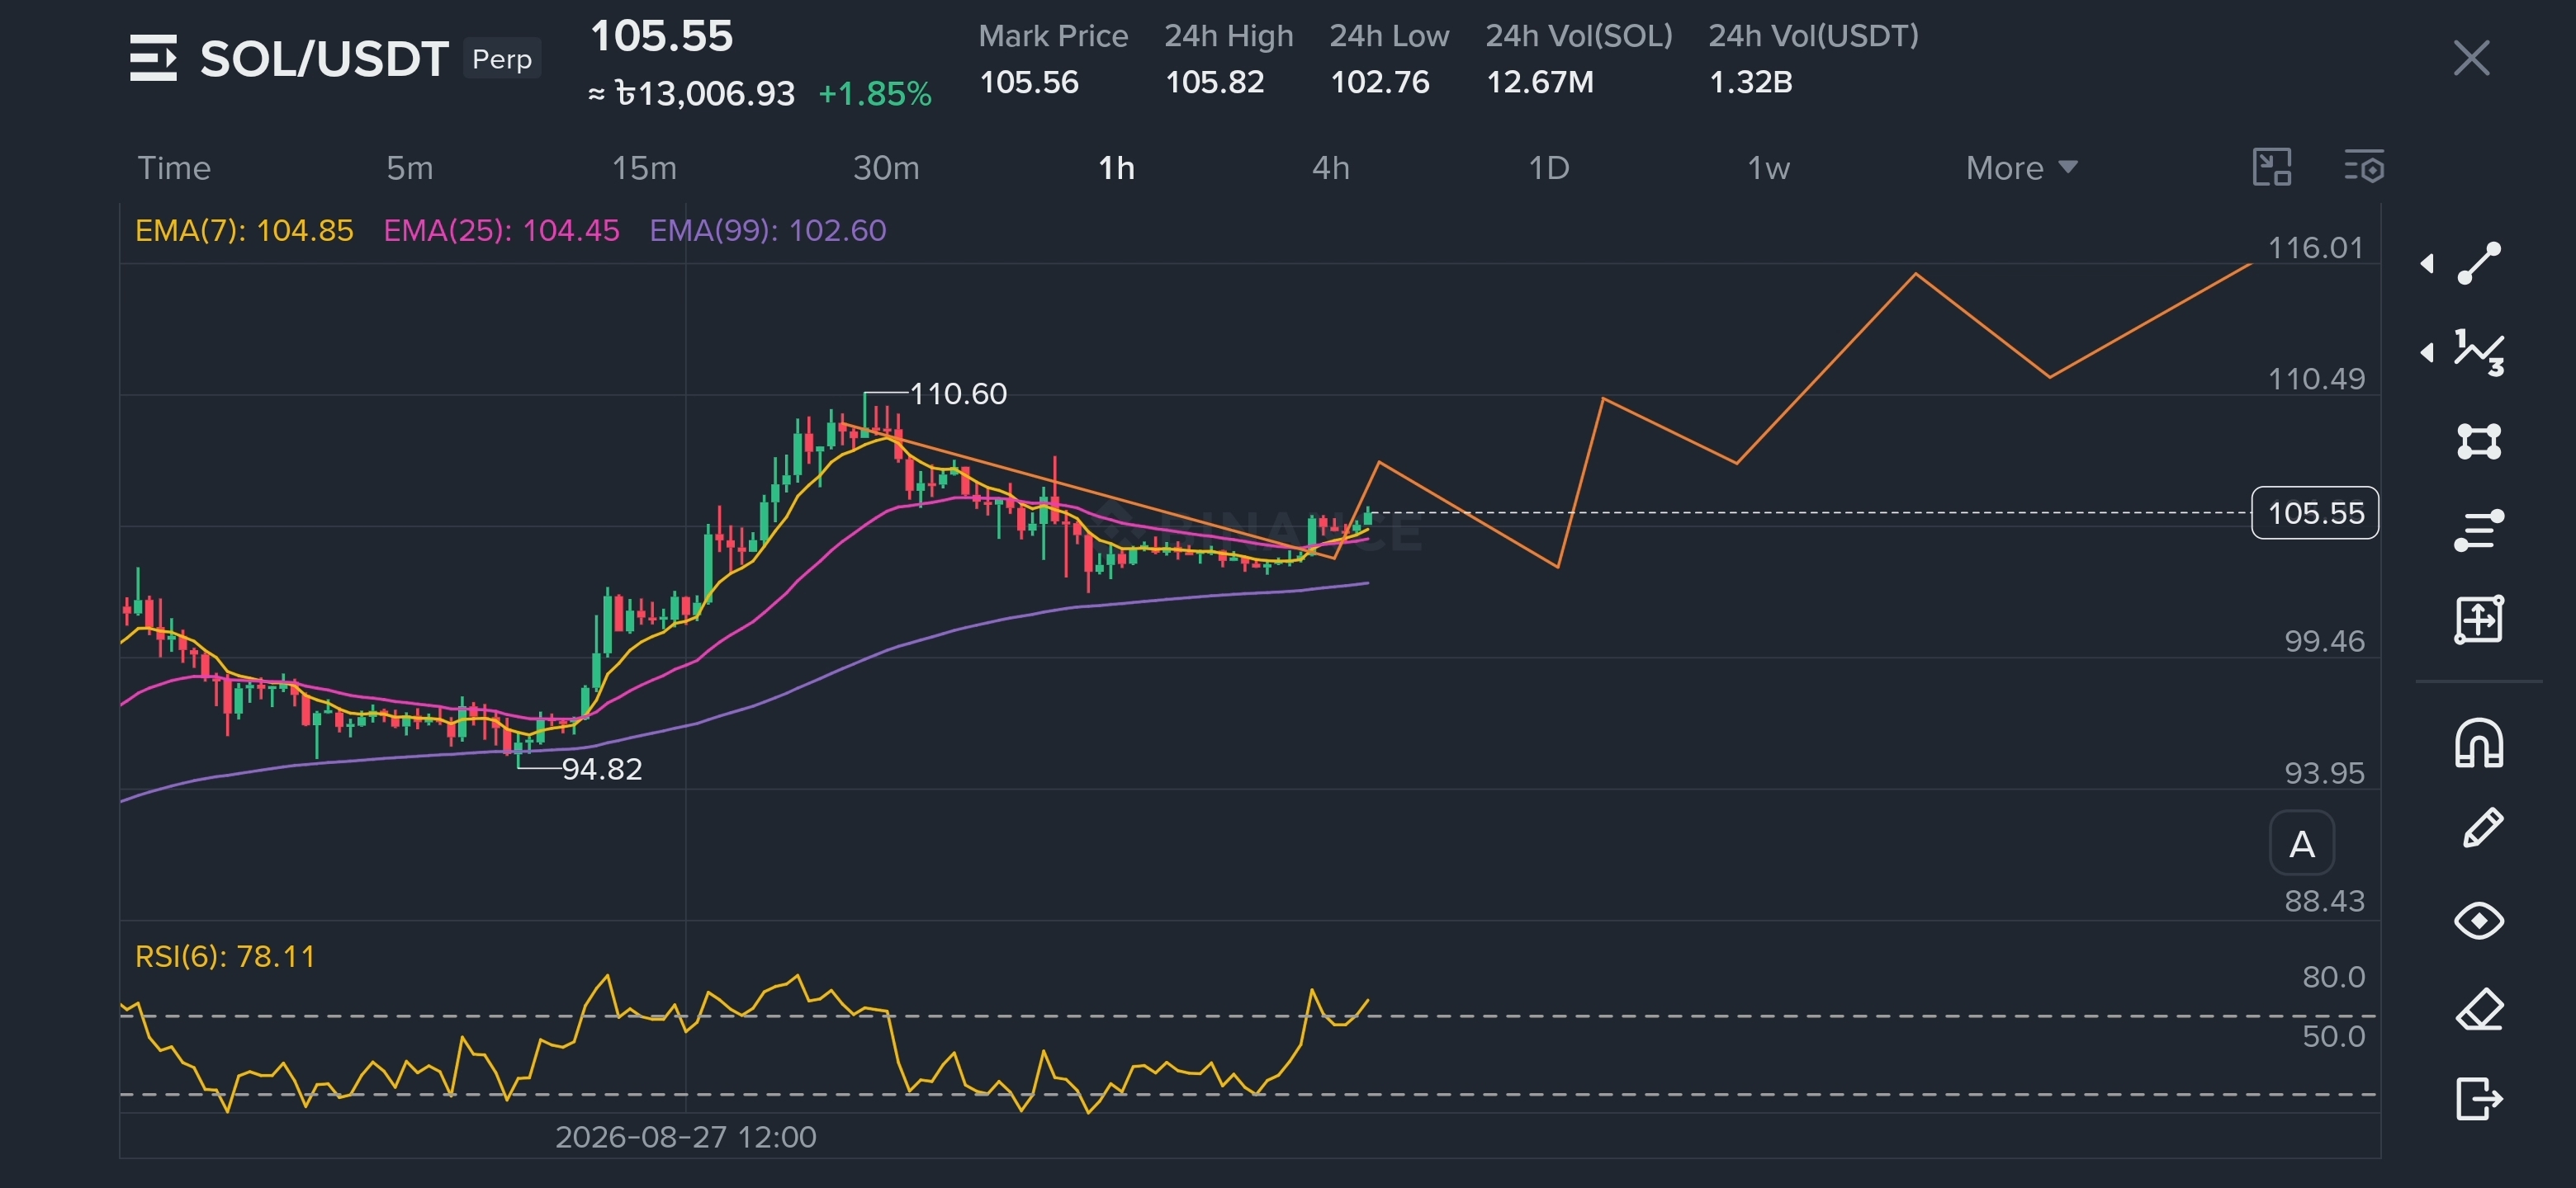Tap the 24h Vol(USDT) value 1.32B
Viewport: 2576px width, 1188px height.
pyautogui.click(x=1751, y=82)
